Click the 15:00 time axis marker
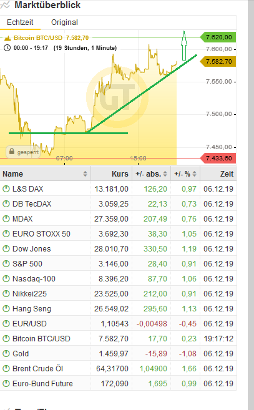 pos(138,158)
